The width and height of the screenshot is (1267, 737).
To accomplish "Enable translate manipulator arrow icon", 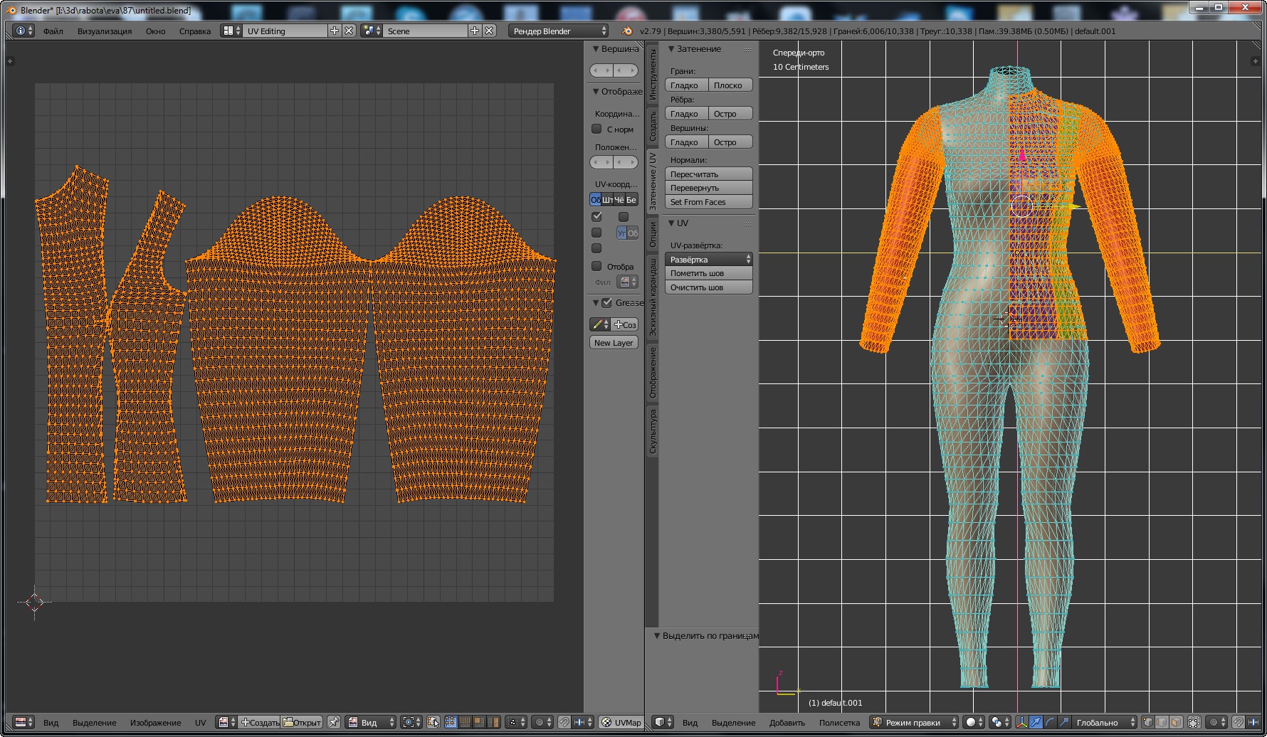I will (1036, 722).
